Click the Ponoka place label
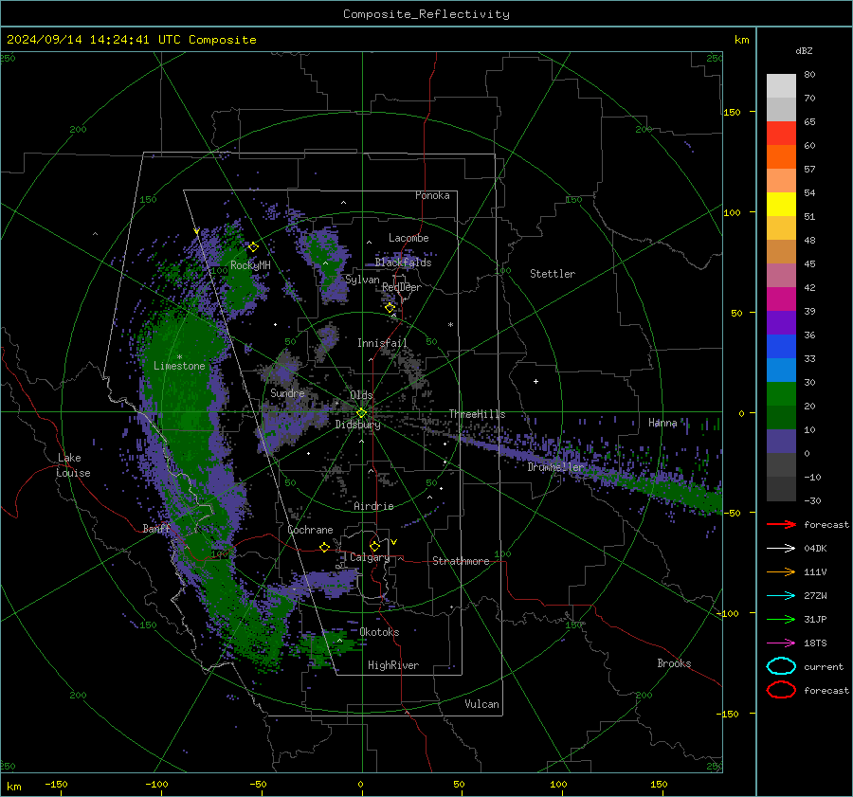This screenshot has height=797, width=853. pos(432,195)
